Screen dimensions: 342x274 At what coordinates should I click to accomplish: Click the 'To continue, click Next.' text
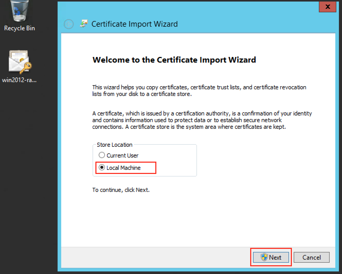pyautogui.click(x=121, y=190)
